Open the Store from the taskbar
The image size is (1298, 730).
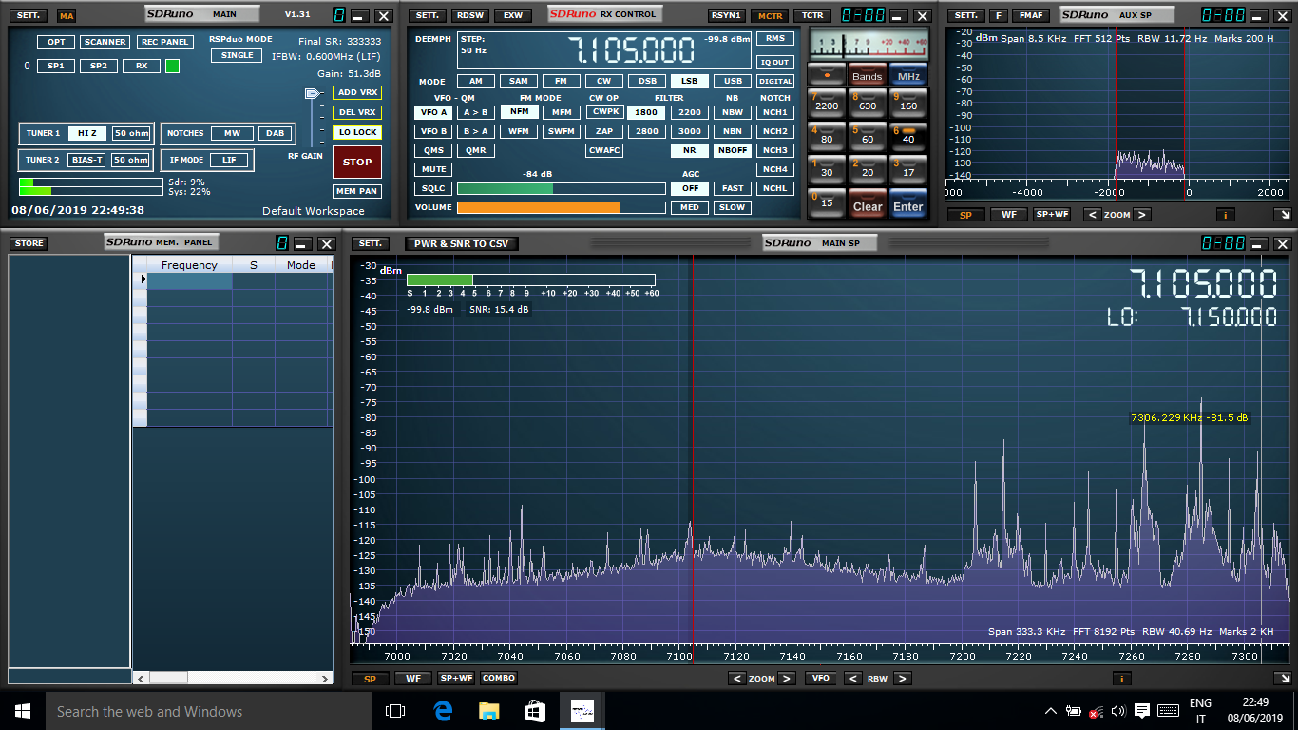pos(535,711)
